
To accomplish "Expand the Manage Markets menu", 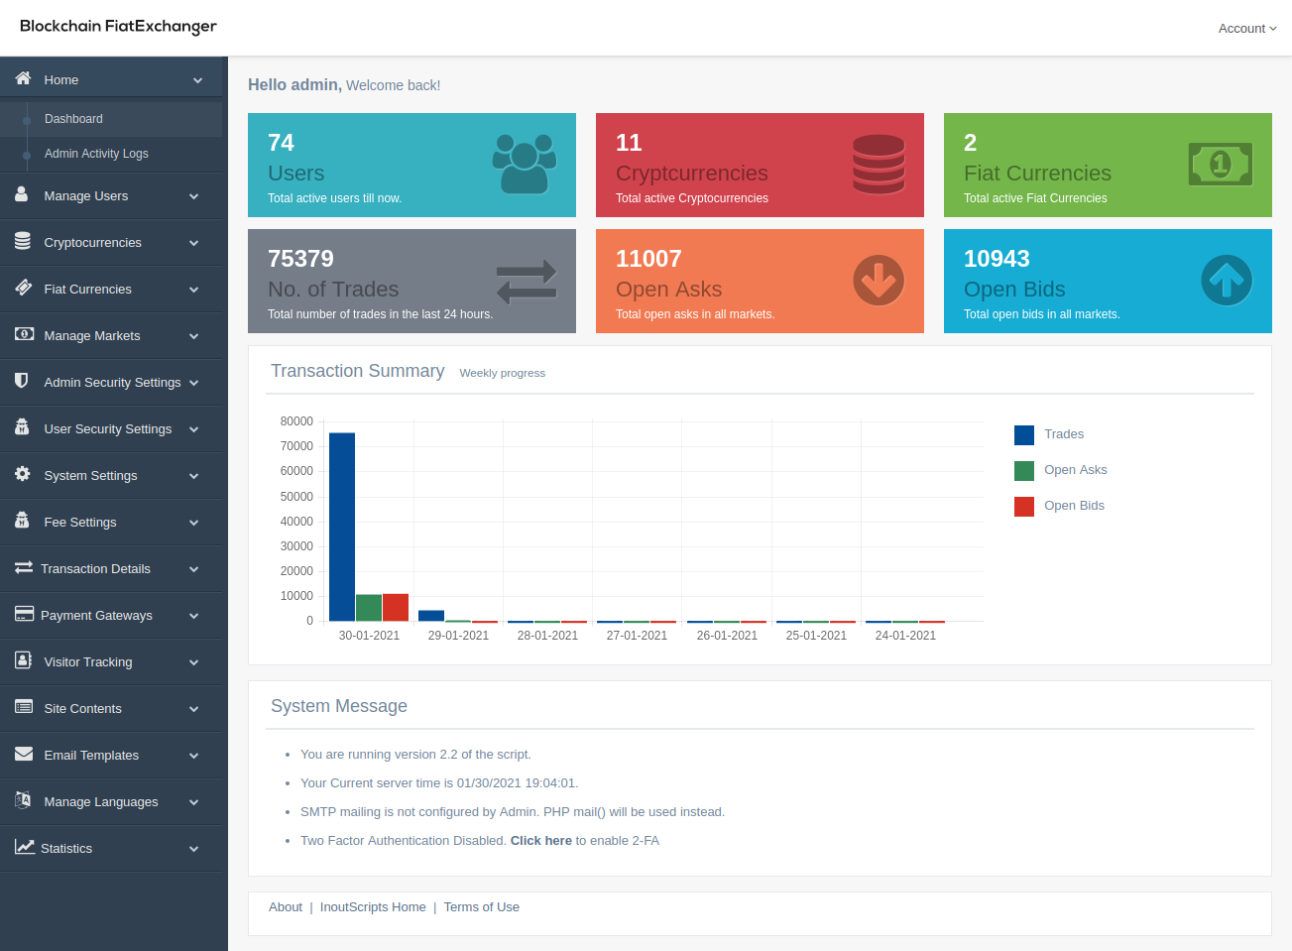I will pos(91,335).
